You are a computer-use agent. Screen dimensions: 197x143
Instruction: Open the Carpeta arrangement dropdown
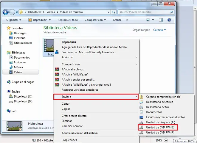coord(159,30)
